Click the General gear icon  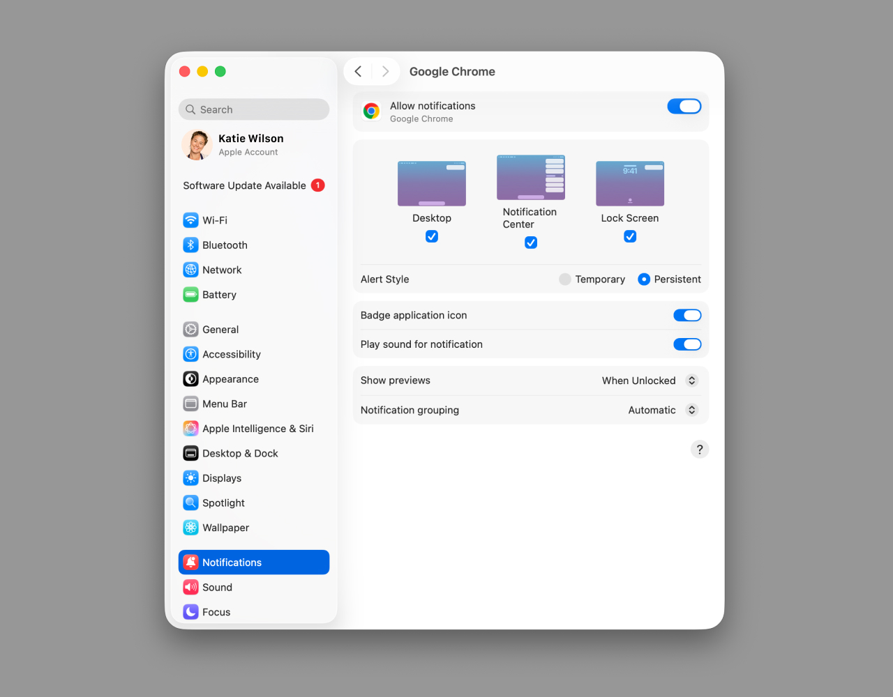point(190,330)
